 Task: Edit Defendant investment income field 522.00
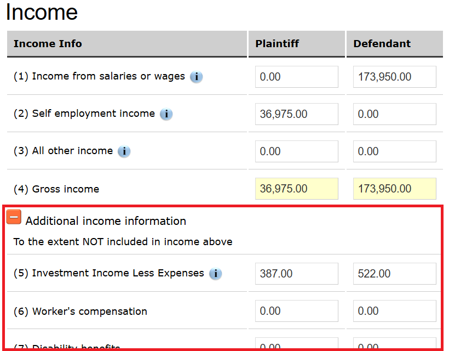tap(395, 274)
